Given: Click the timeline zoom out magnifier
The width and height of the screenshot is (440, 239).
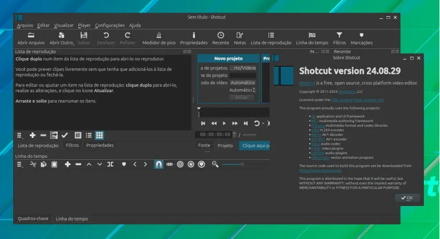Looking at the screenshot, I should (x=215, y=164).
